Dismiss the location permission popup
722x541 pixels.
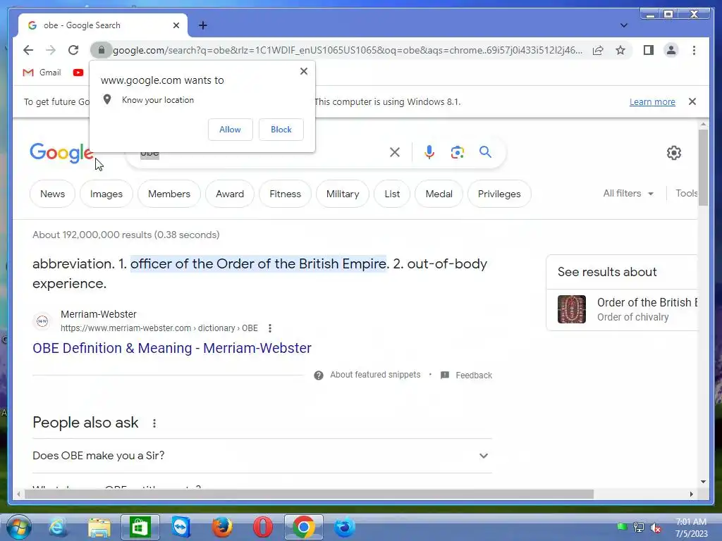[x=303, y=71]
